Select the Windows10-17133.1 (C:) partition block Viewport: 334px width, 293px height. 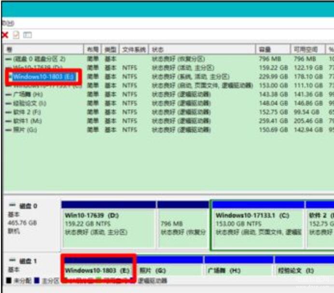pyautogui.click(x=258, y=225)
